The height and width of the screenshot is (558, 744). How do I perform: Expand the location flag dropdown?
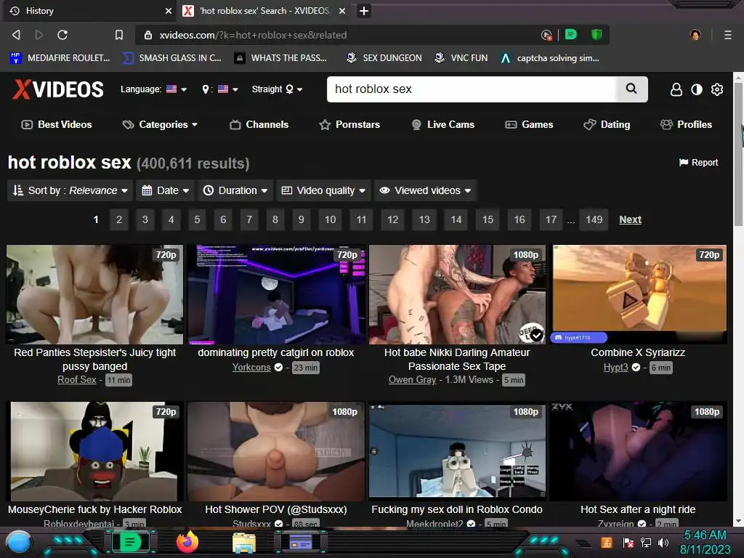pos(220,89)
